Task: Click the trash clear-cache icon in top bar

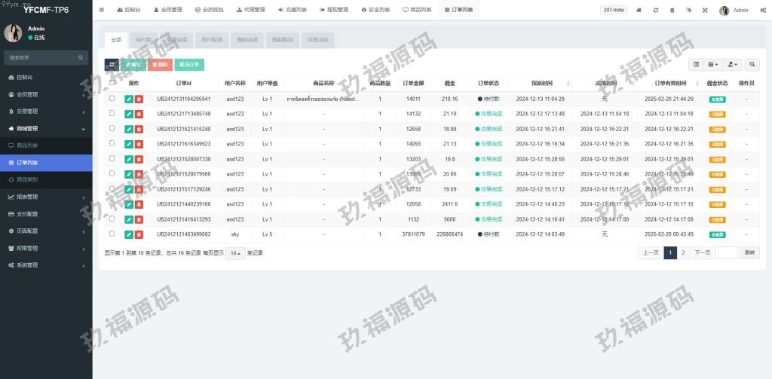Action: pyautogui.click(x=672, y=11)
